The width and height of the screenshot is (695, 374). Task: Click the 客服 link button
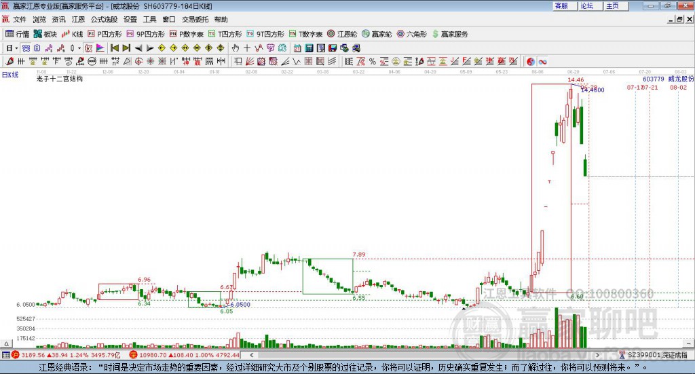point(564,5)
